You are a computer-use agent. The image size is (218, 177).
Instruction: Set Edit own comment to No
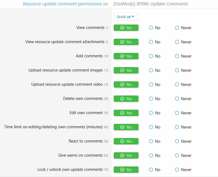[x=155, y=113]
